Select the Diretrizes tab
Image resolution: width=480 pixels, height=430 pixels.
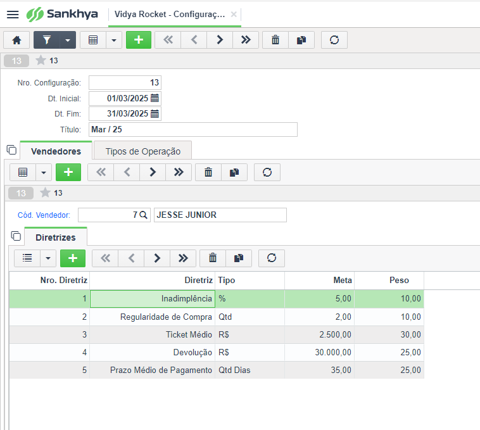click(x=56, y=237)
